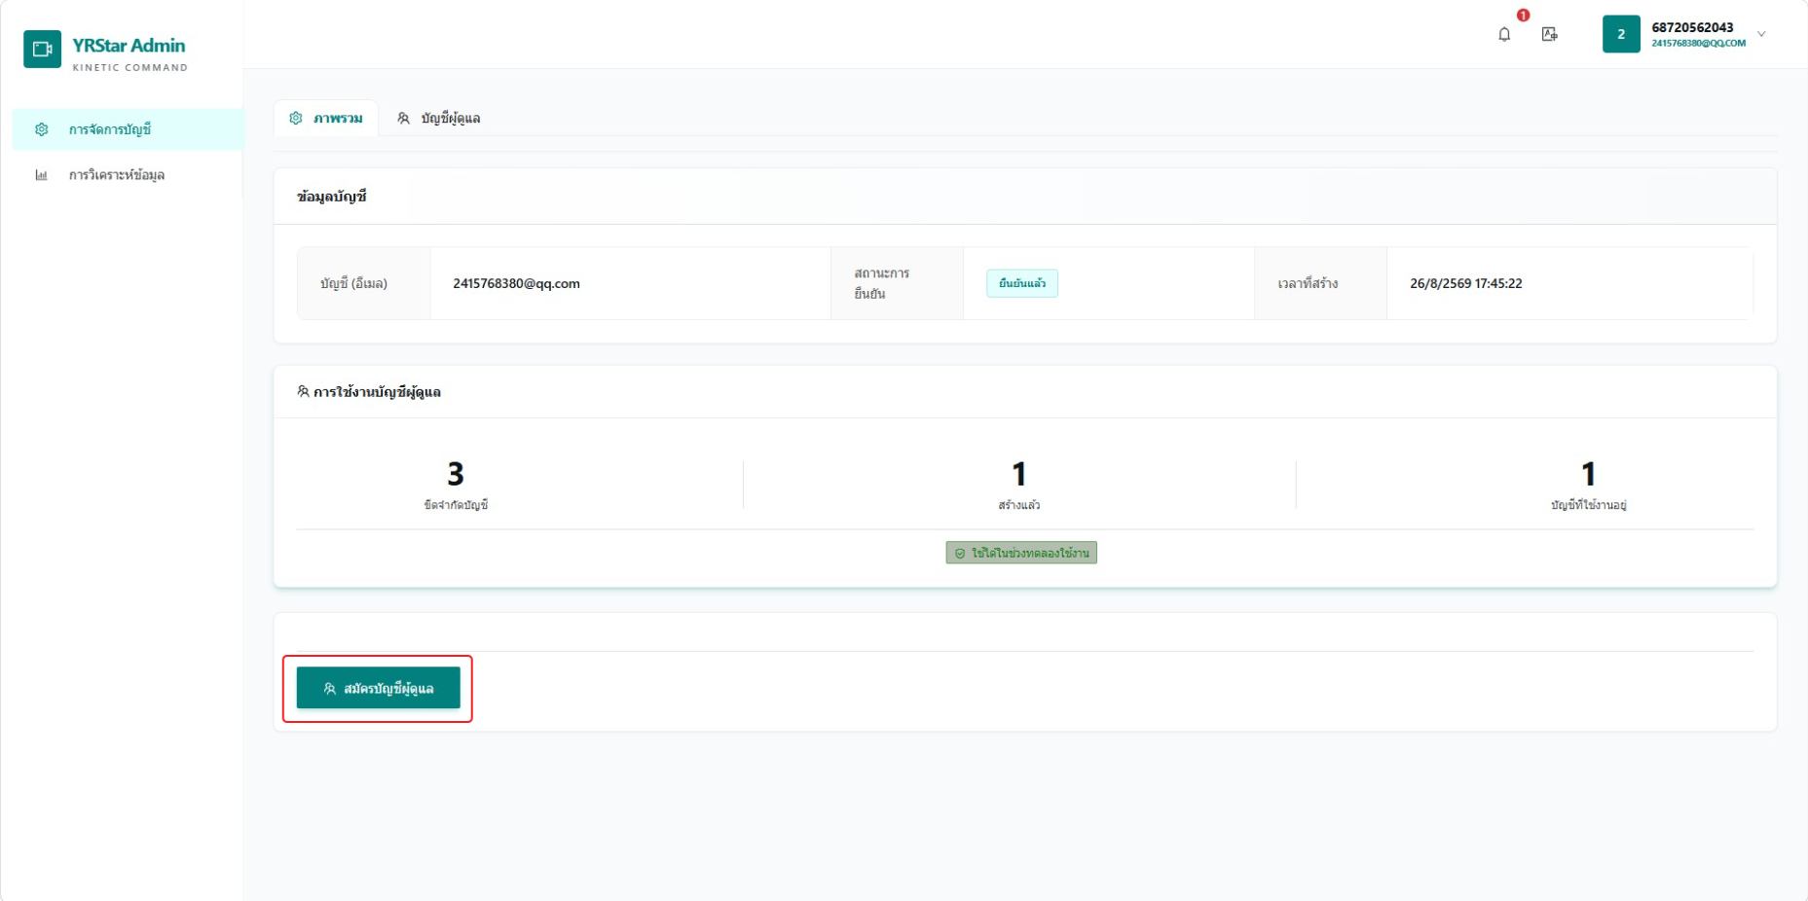
Task: Switch to the บัญชีผู้ดูแล tab
Action: (438, 118)
